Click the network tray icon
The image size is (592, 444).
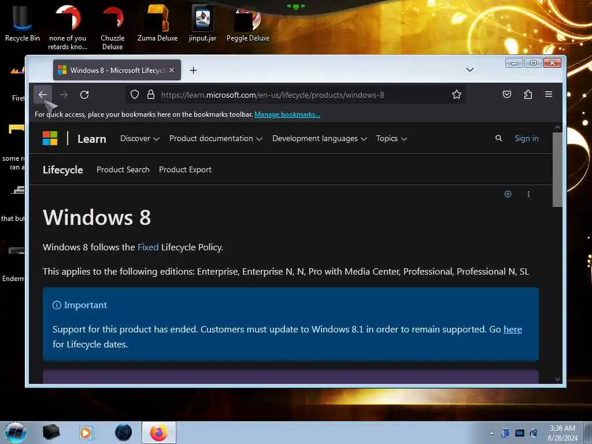(520, 433)
